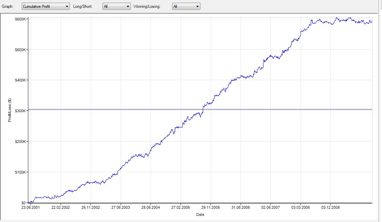
Task: Open the Cumulative Profit graph type dropdown
Action: click(45, 6)
